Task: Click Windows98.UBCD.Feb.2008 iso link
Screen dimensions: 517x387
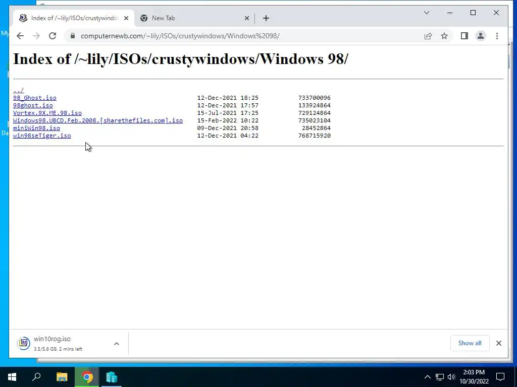Action: (98, 120)
